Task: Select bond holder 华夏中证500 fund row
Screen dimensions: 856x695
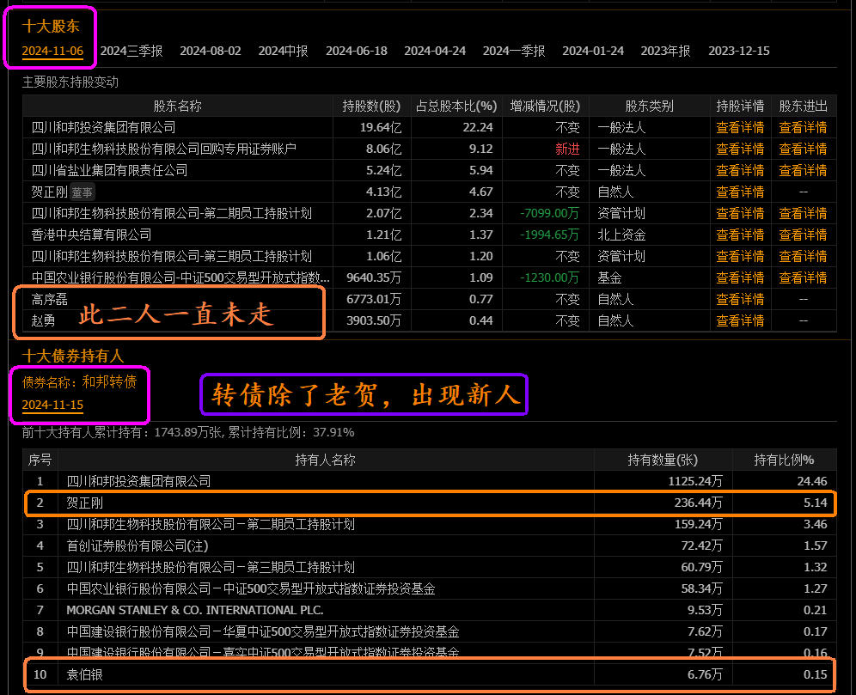Action: coord(429,631)
